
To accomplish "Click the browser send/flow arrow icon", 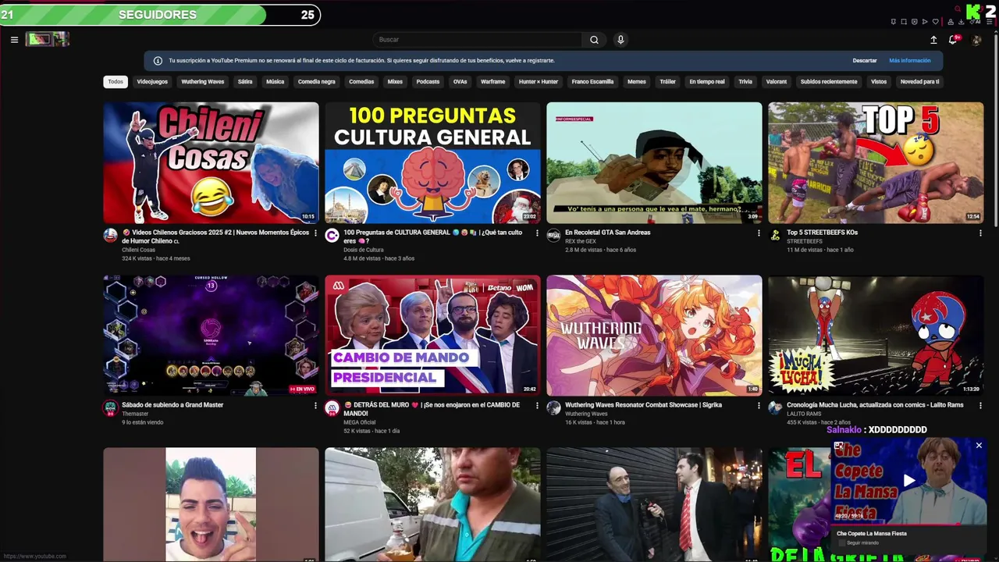I will pos(925,22).
